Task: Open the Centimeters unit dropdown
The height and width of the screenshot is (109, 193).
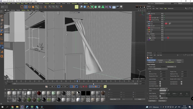Action: [172, 67]
